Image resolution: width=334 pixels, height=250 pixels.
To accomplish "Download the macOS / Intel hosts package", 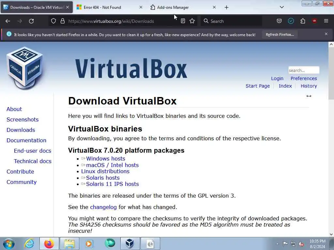I will click(112, 165).
